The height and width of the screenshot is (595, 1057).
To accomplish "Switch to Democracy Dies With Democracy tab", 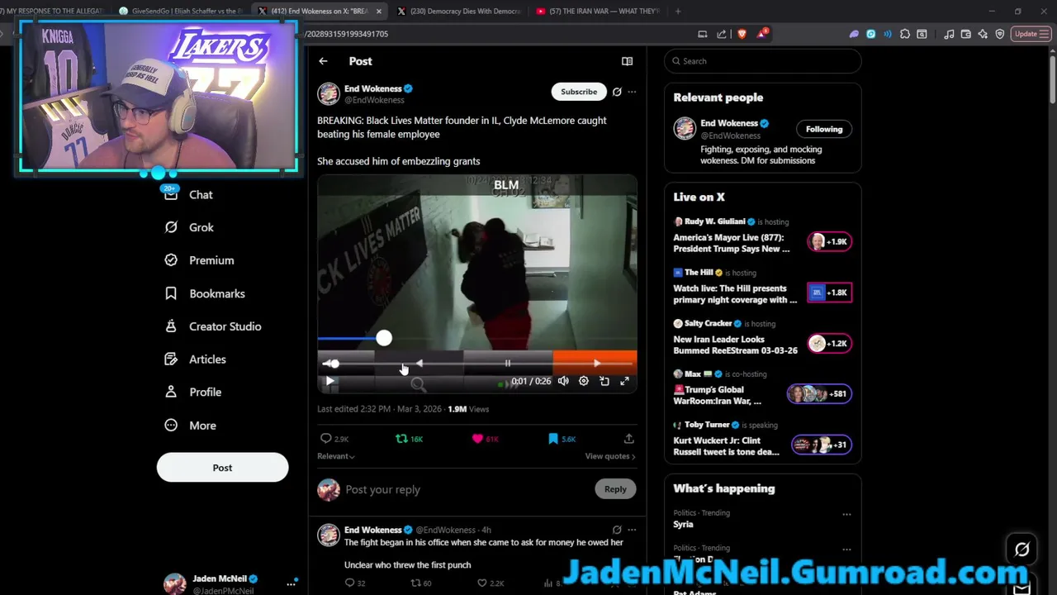I will coord(458,12).
